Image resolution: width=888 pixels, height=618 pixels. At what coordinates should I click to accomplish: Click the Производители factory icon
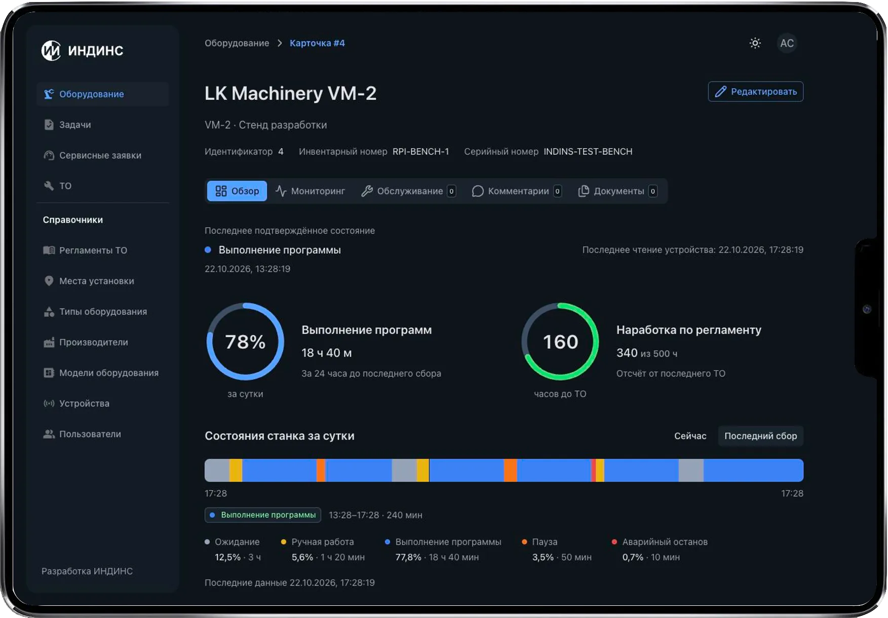(x=49, y=342)
